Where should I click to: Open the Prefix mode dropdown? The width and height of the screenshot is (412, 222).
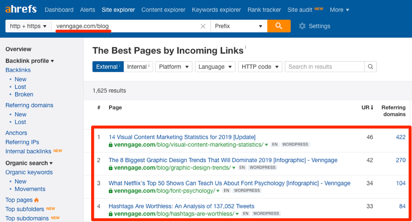239,26
